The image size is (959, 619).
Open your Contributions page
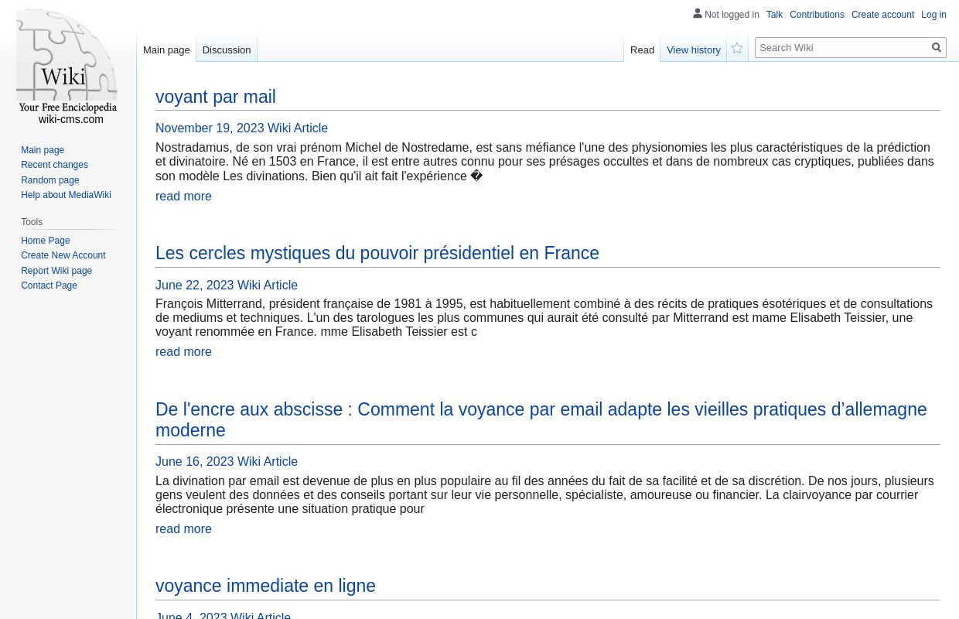[x=817, y=15]
